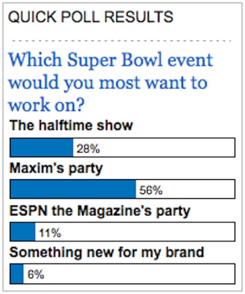The height and width of the screenshot is (294, 245).
Task: Click the empty portion of ESPN party bar
Action: click(135, 231)
